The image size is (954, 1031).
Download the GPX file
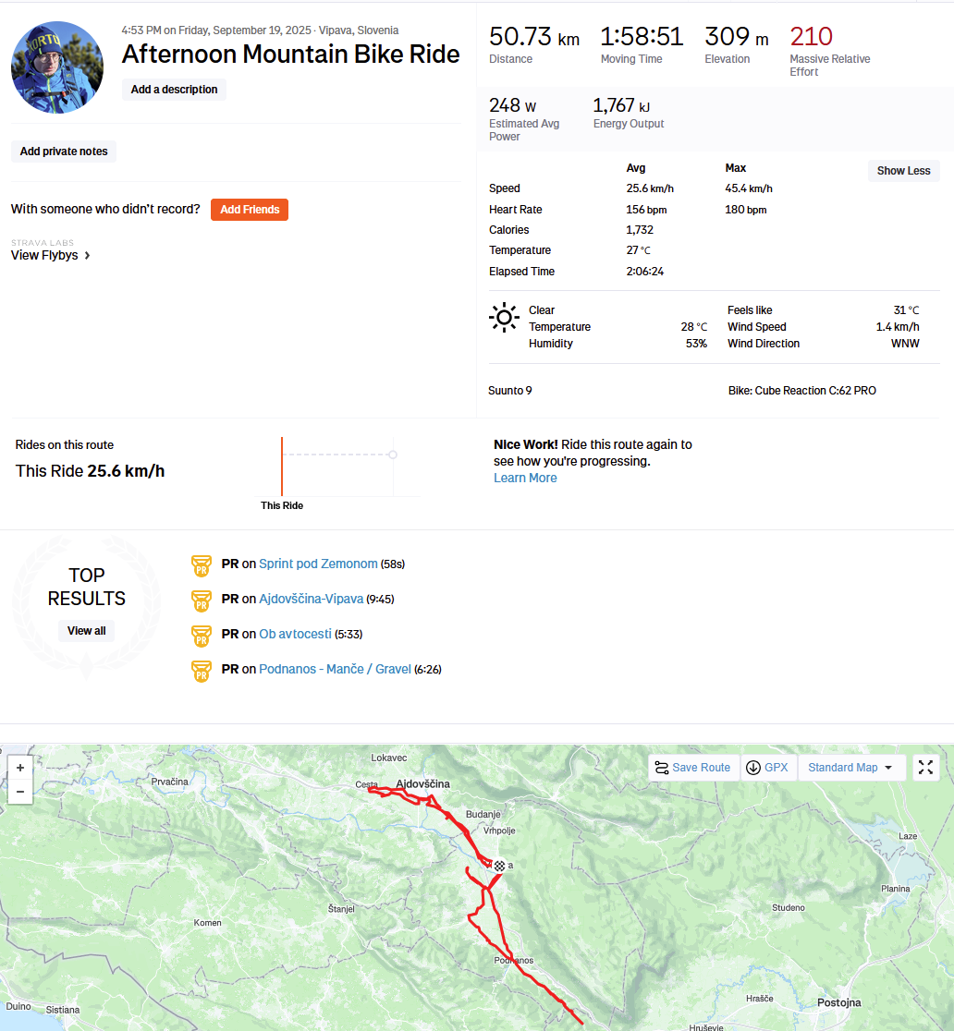(x=768, y=768)
